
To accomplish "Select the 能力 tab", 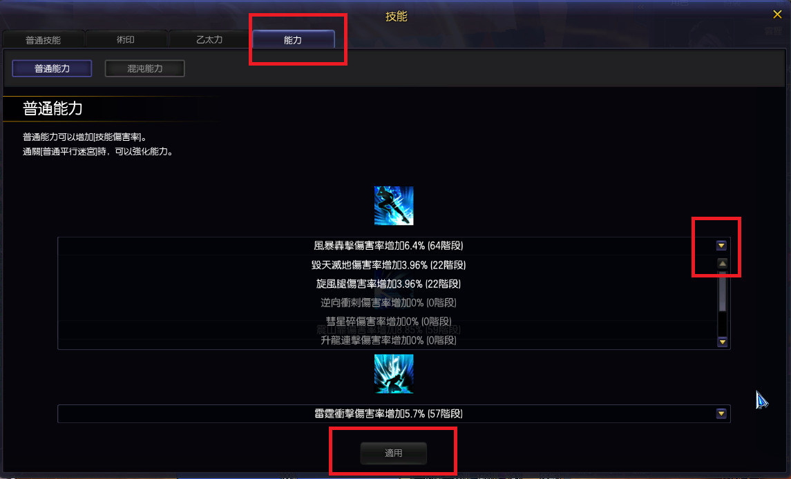I will [293, 40].
